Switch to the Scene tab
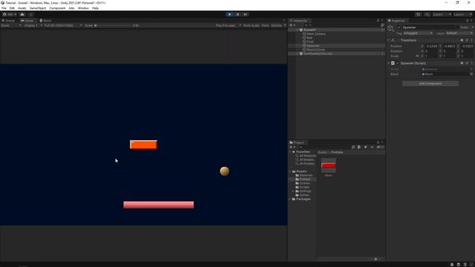The height and width of the screenshot is (267, 475). (x=8, y=21)
